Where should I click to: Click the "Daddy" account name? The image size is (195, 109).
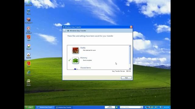[83, 48]
